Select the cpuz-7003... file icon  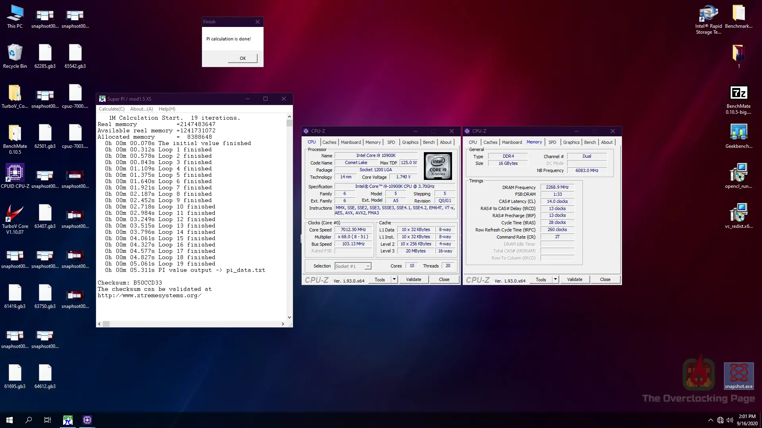click(x=75, y=136)
